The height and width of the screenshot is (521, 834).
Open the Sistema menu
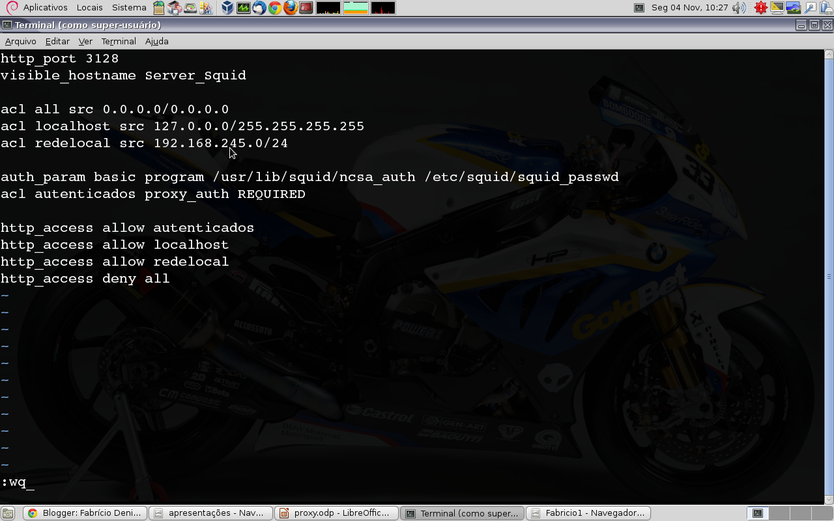128,7
